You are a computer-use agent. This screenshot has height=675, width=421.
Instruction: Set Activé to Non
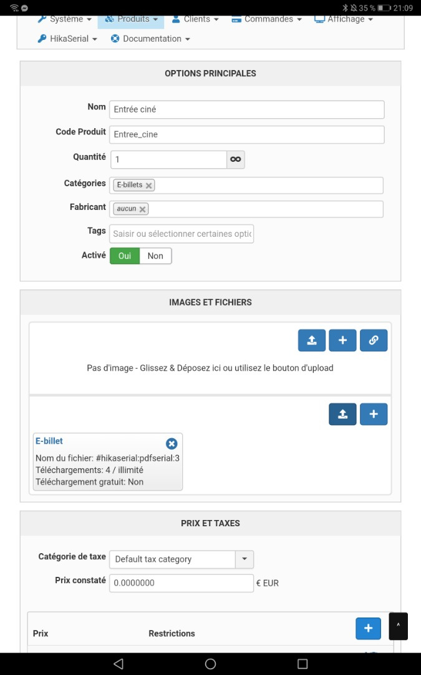tap(155, 256)
